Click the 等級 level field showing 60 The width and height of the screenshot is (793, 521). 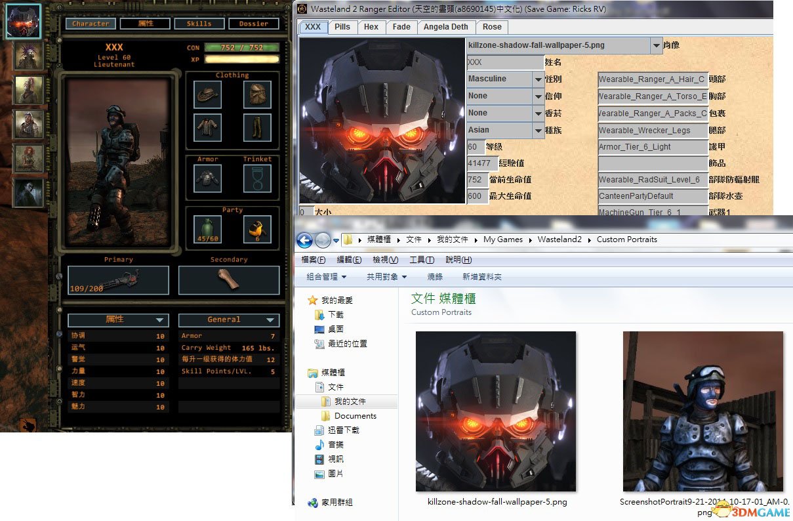pyautogui.click(x=475, y=147)
